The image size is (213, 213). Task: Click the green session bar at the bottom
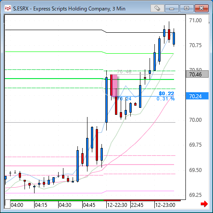click(x=57, y=200)
